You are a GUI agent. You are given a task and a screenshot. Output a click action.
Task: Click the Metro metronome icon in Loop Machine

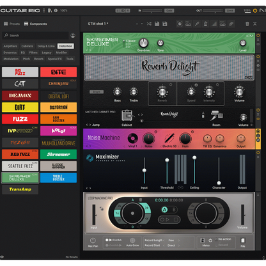[x=203, y=240]
